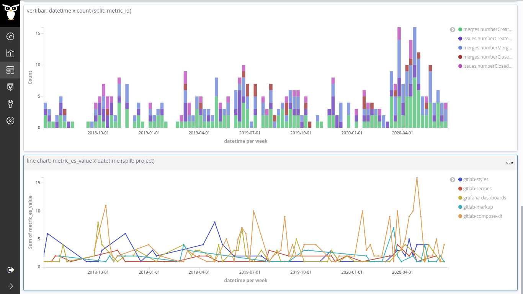Viewport: 523px width, 294px height.
Task: Toggle merges.numberCreat... legend entry
Action: click(485, 29)
